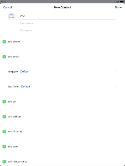Open Text Tone options via its chevron

[x=116, y=86]
